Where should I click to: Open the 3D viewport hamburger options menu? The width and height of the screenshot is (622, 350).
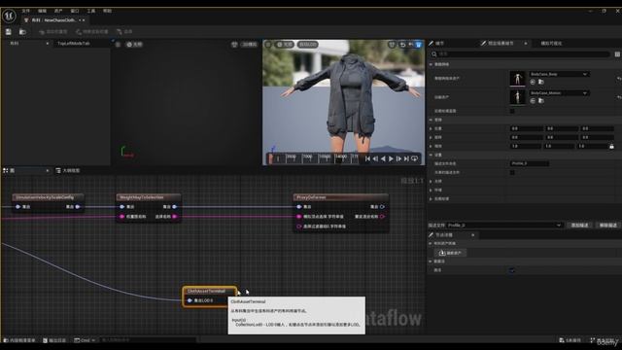tap(268, 45)
